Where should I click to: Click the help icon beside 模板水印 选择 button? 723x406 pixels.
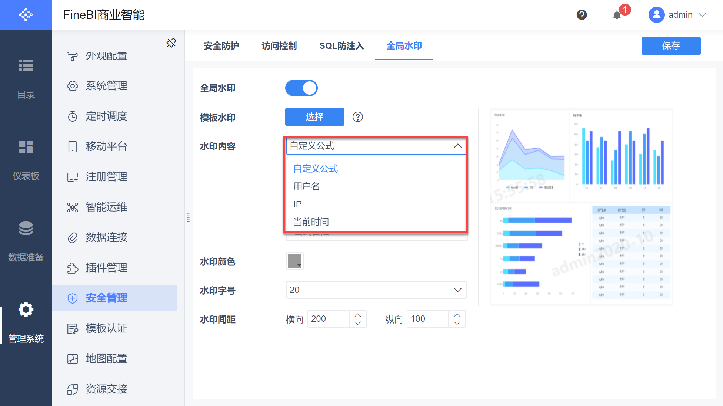(357, 117)
